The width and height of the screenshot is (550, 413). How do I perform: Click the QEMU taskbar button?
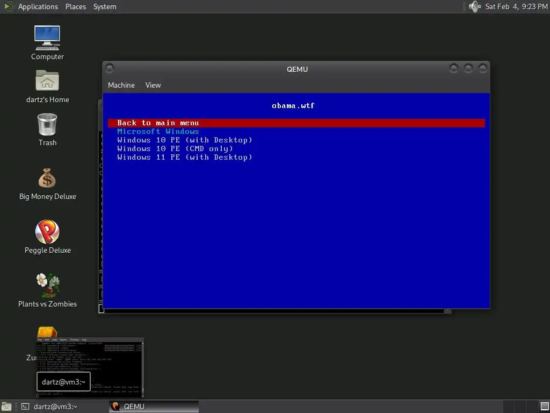pyautogui.click(x=154, y=407)
